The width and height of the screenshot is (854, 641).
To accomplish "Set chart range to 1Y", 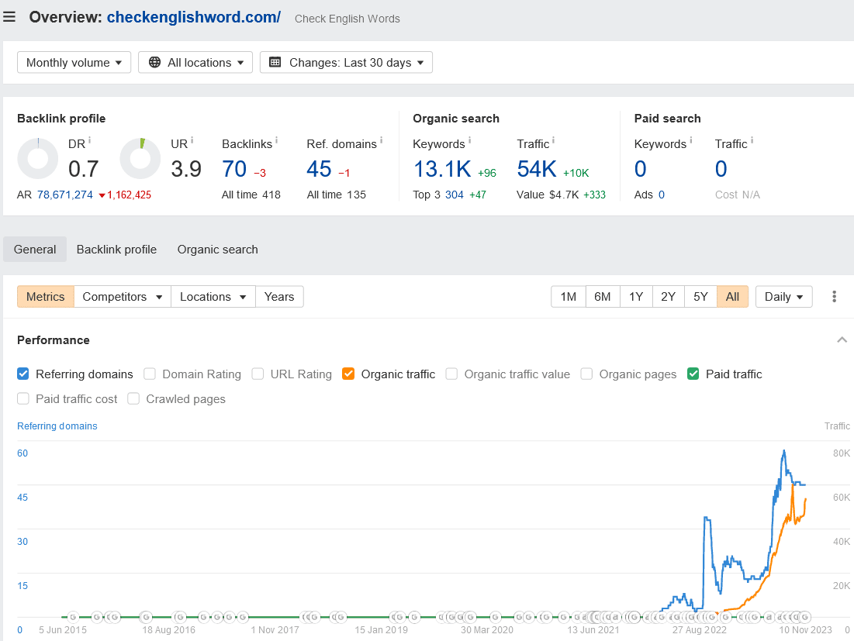I will pos(636,297).
